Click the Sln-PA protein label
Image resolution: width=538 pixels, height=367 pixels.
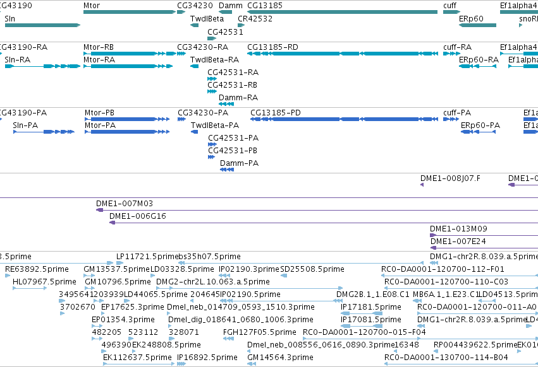25,125
